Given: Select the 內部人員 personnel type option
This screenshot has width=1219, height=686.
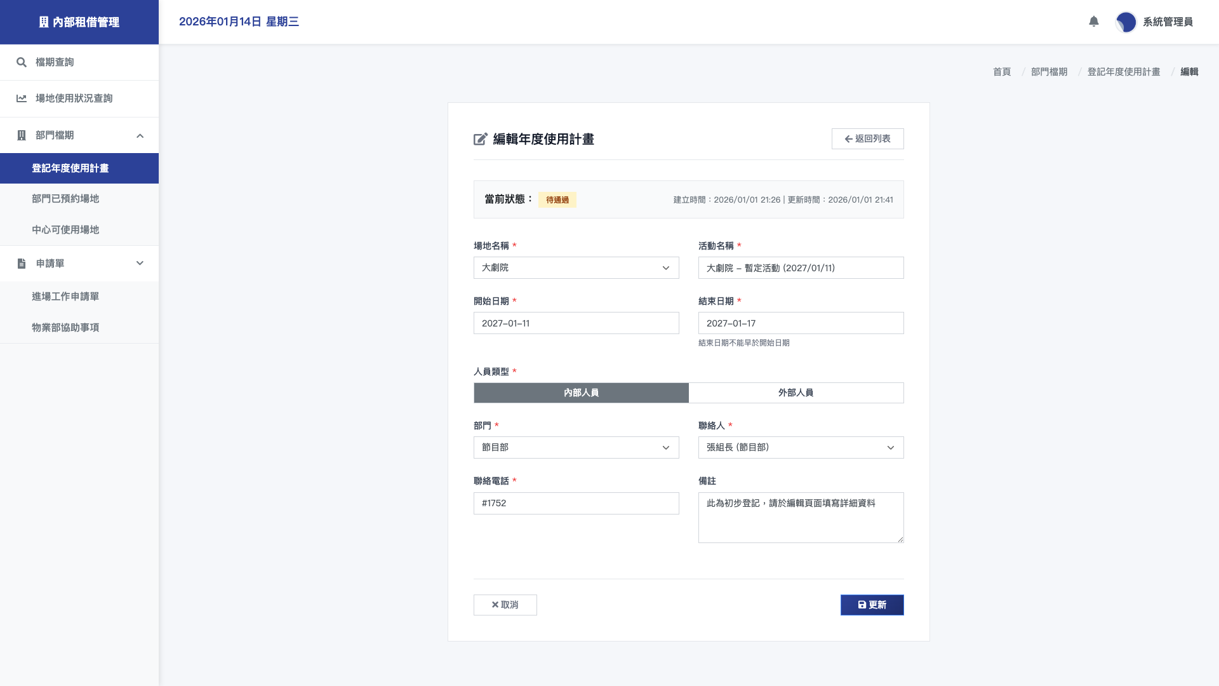Looking at the screenshot, I should [x=580, y=393].
